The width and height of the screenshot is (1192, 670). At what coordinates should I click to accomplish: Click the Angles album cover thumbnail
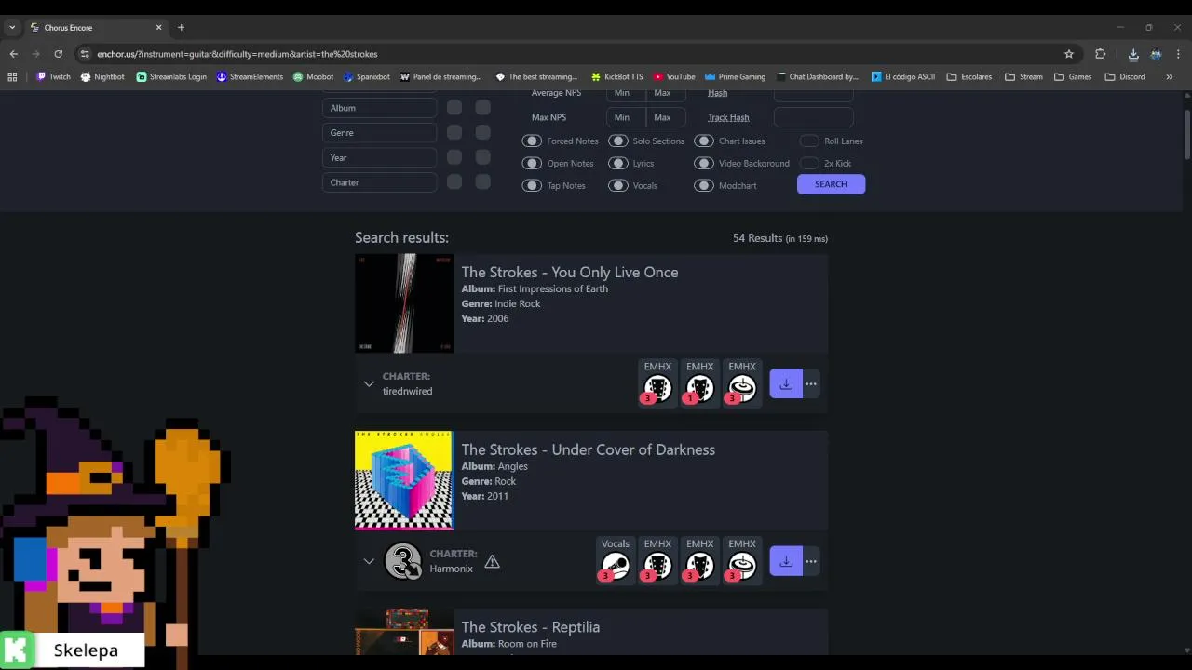coord(404,480)
